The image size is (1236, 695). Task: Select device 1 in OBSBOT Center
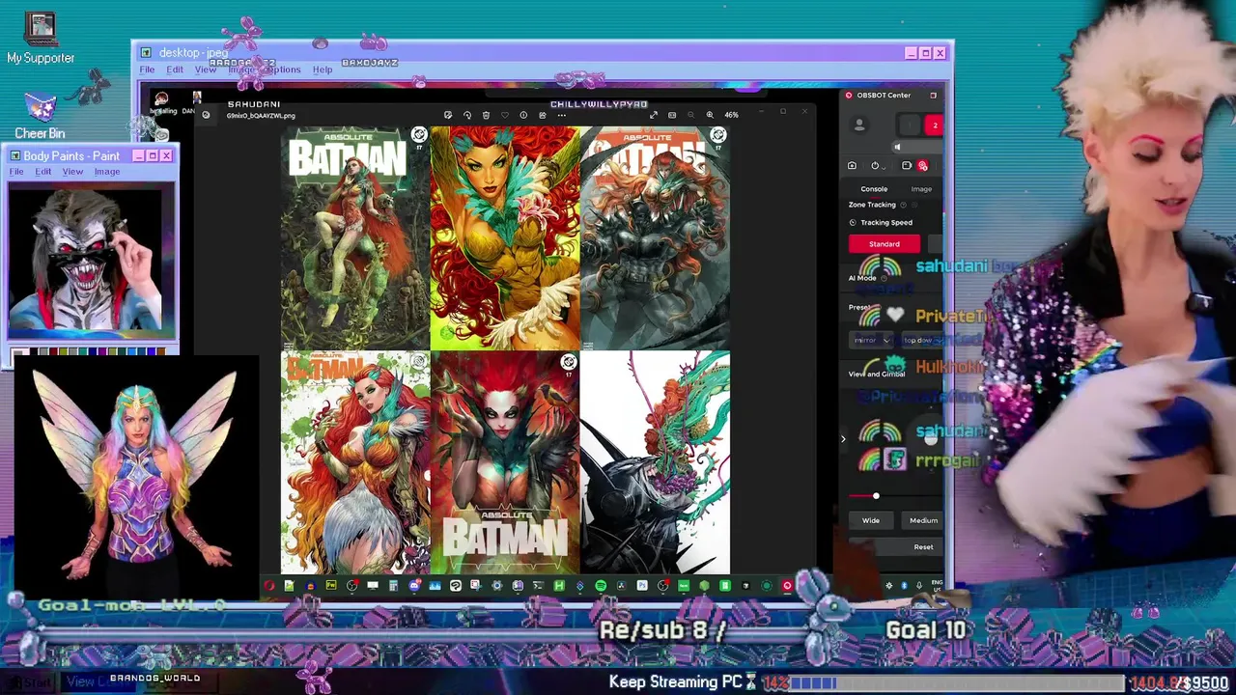(x=911, y=125)
